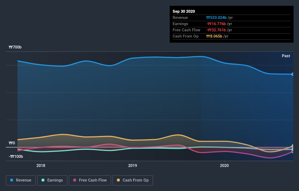The width and height of the screenshot is (299, 191).
Task: Toggle the Earnings series legend button
Action: 52,180
